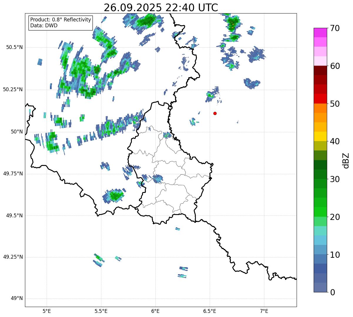Click the 50.5°N latitude label
The height and width of the screenshot is (317, 353).
click(x=14, y=47)
